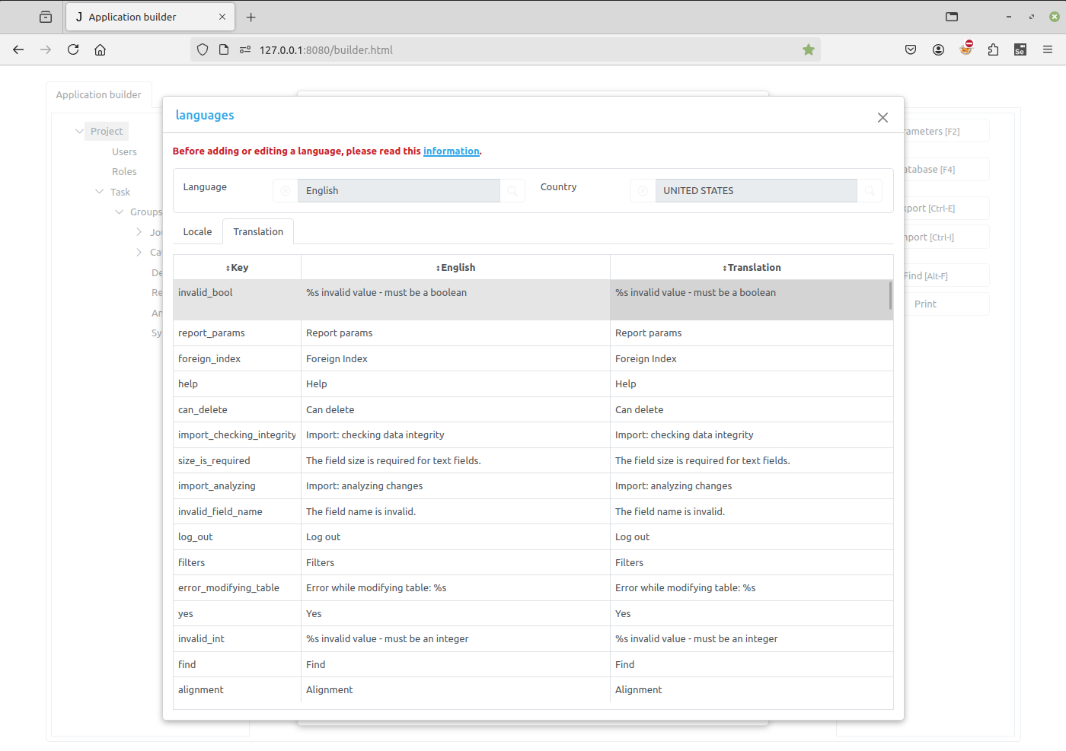Close the languages dialog
This screenshot has width=1066, height=751.
click(x=882, y=117)
